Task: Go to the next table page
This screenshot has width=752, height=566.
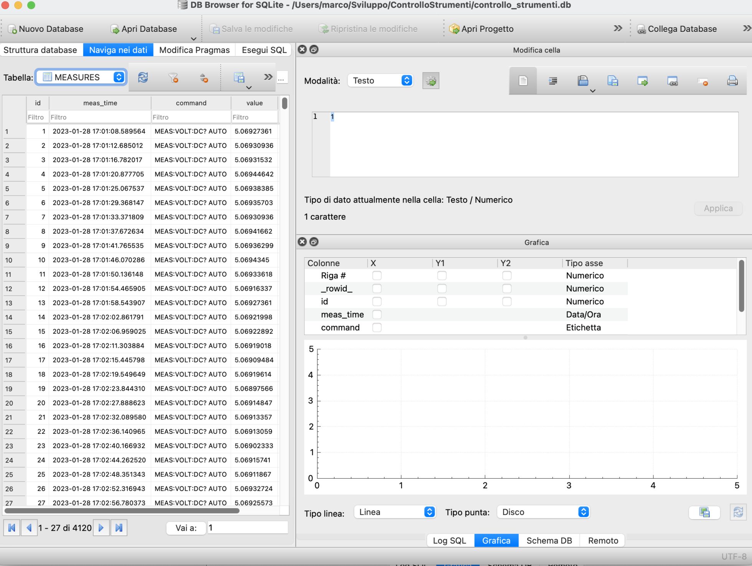Action: click(101, 528)
